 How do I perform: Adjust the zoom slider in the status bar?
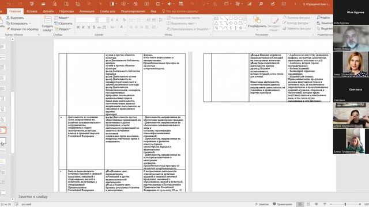345,204
